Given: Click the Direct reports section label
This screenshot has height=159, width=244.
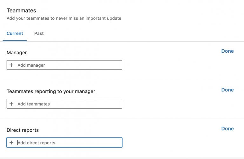Looking at the screenshot, I should pos(23,130).
